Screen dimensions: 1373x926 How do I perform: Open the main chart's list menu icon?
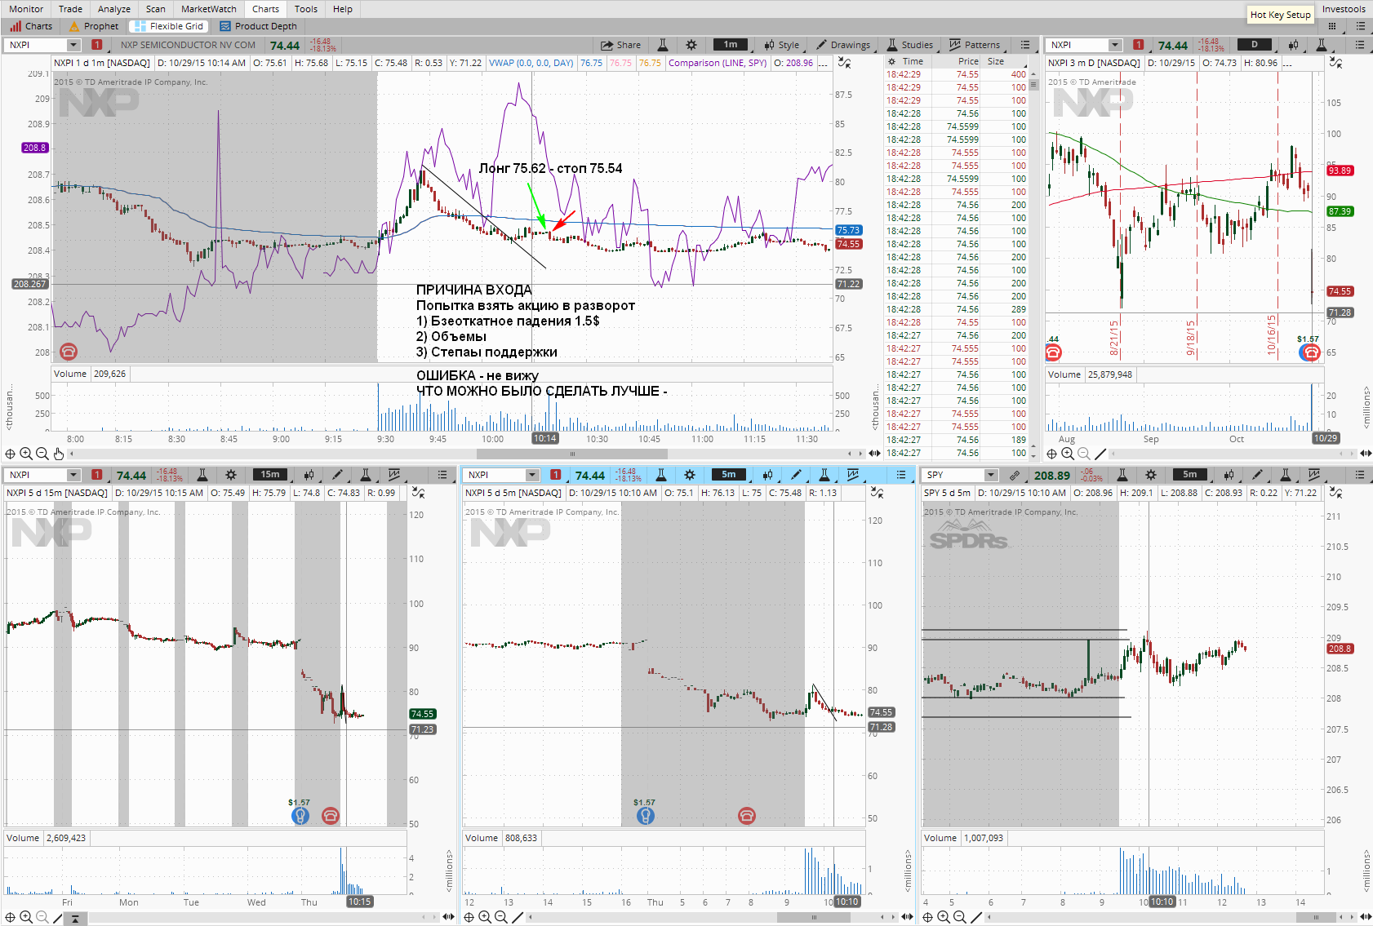(1025, 45)
